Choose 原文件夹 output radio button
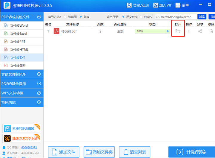The width and height of the screenshot is (215, 158). click(123, 17)
